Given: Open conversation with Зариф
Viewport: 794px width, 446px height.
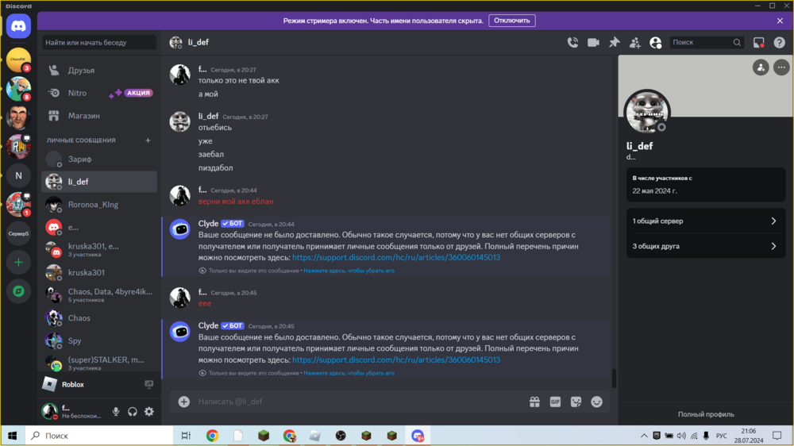Looking at the screenshot, I should (99, 159).
